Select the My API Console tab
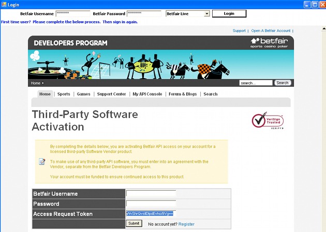 (147, 94)
